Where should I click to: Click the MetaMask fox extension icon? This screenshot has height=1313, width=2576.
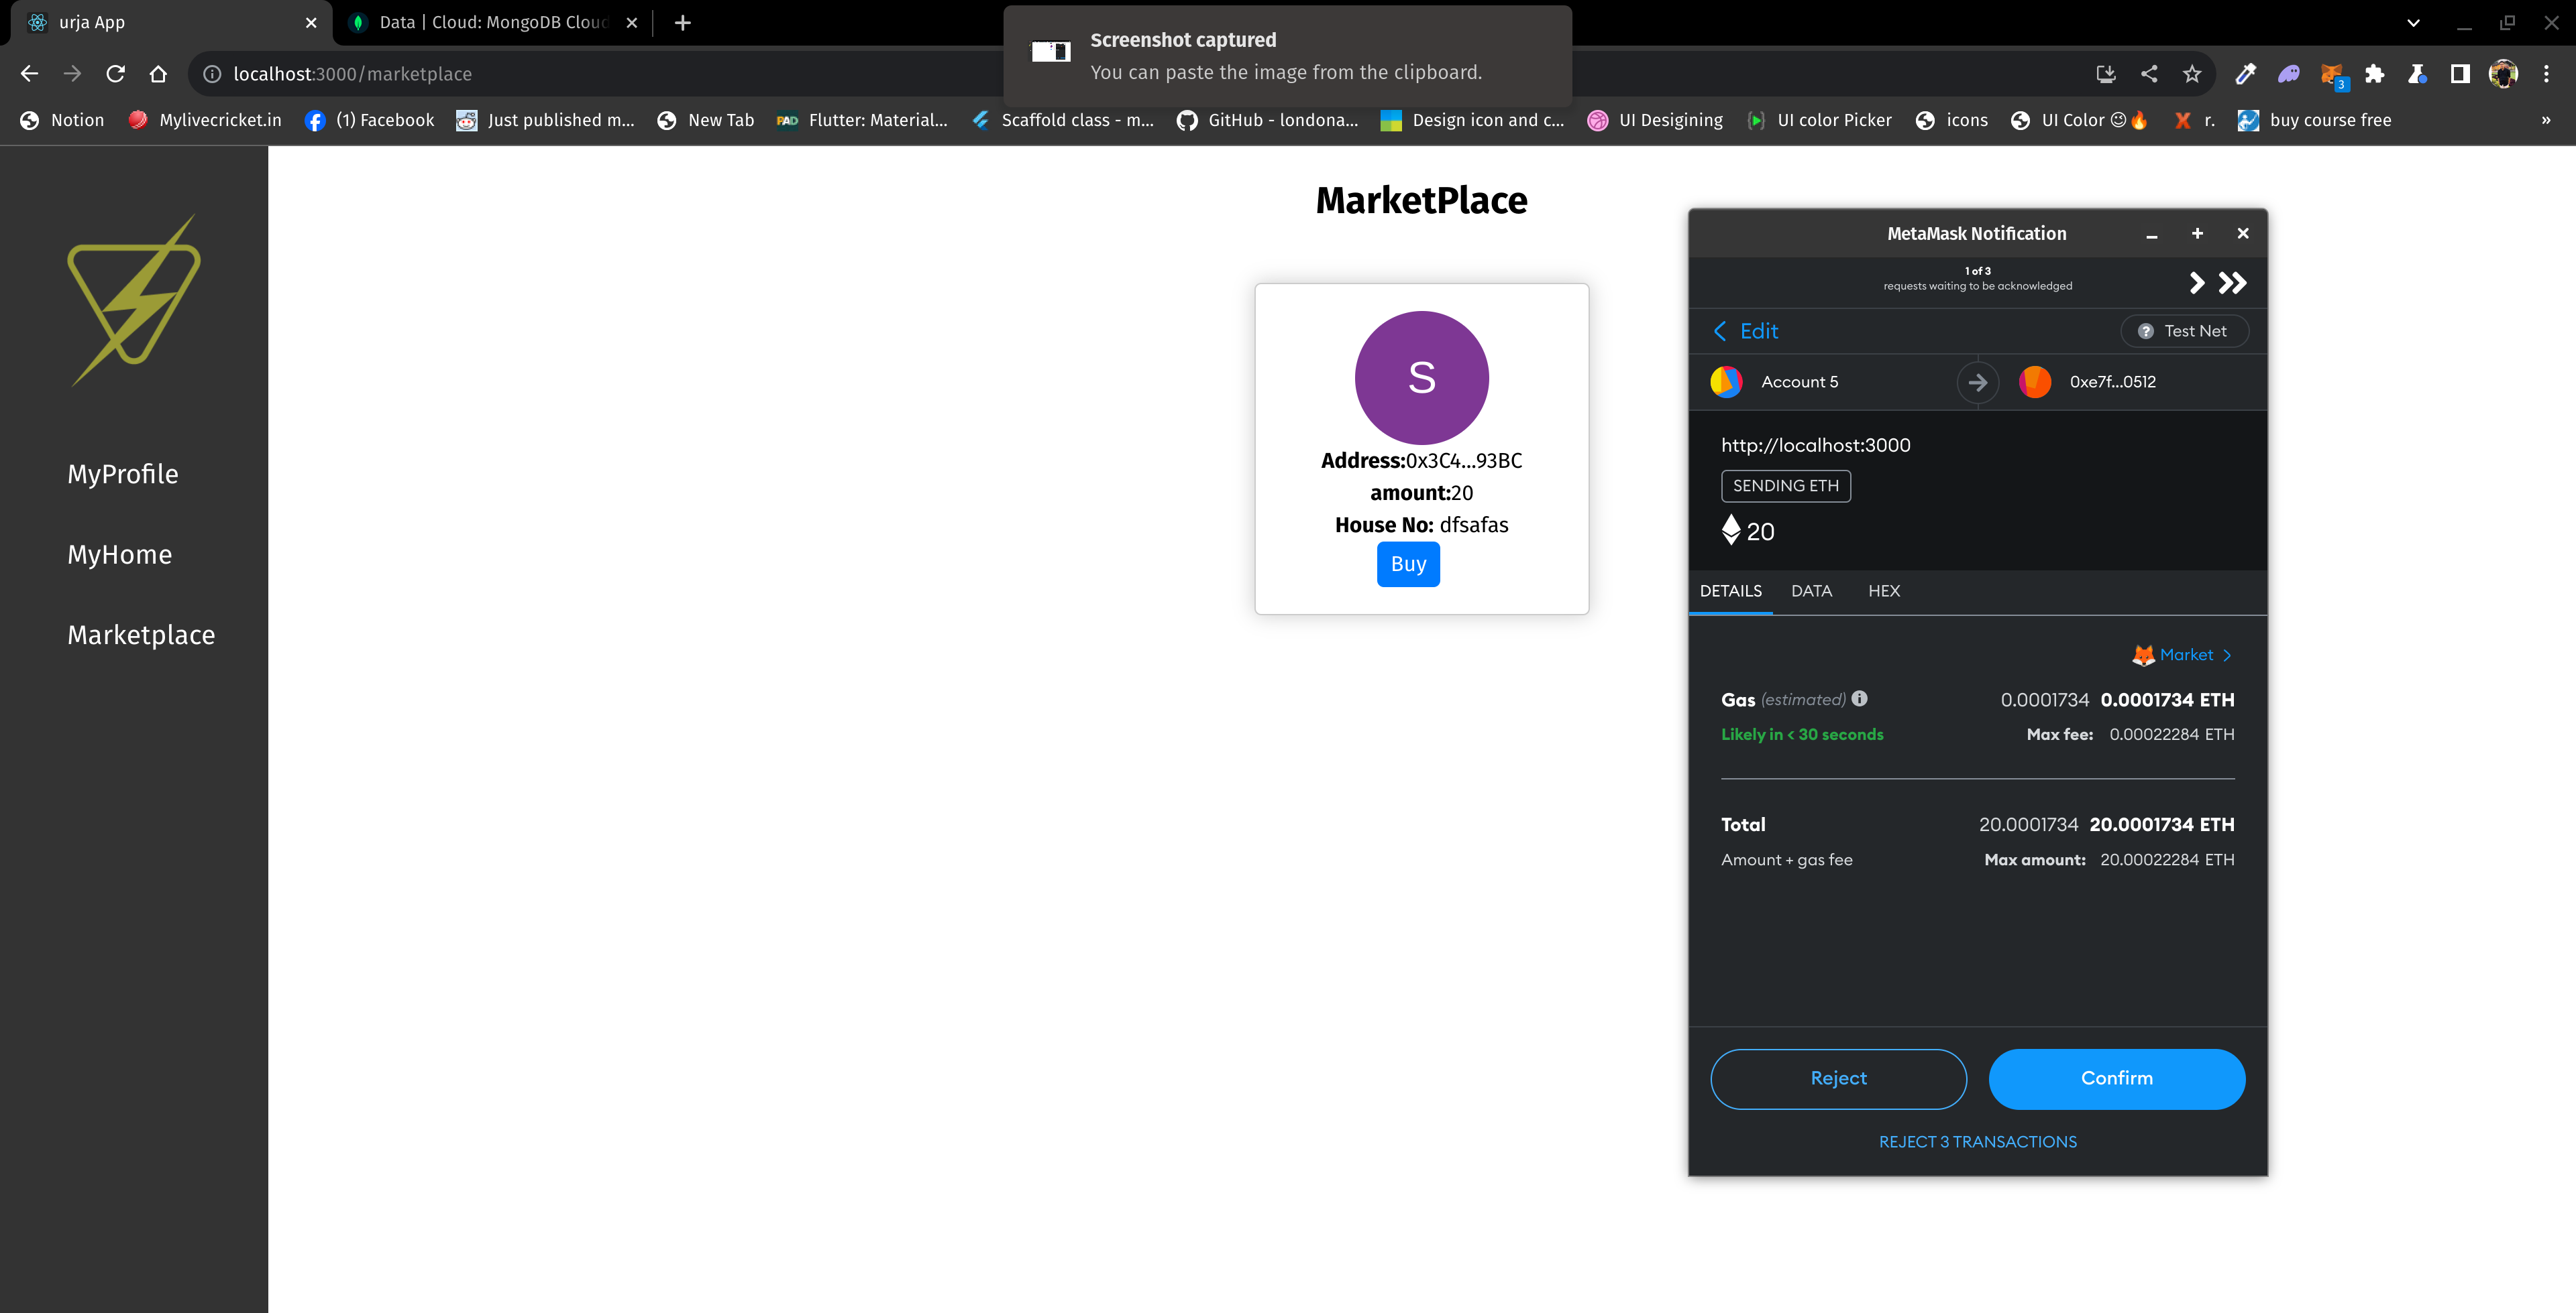point(2332,74)
